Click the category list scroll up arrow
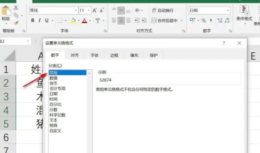This screenshot has height=153, width=260. point(89,73)
